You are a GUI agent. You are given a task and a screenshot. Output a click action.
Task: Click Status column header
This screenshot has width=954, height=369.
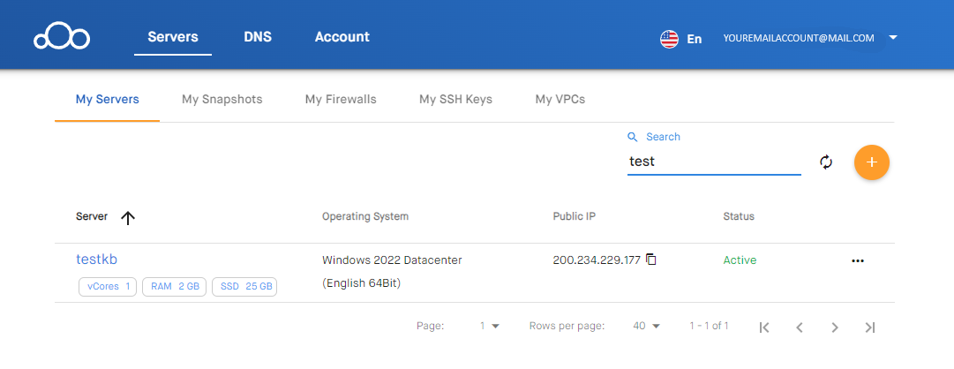(x=739, y=216)
